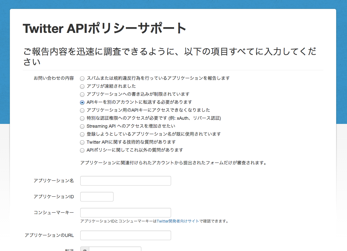Screen dimensions: 347x251
Task: Click the subheading starting with 'ご報告内容を迅速に'
Action: 170,57
